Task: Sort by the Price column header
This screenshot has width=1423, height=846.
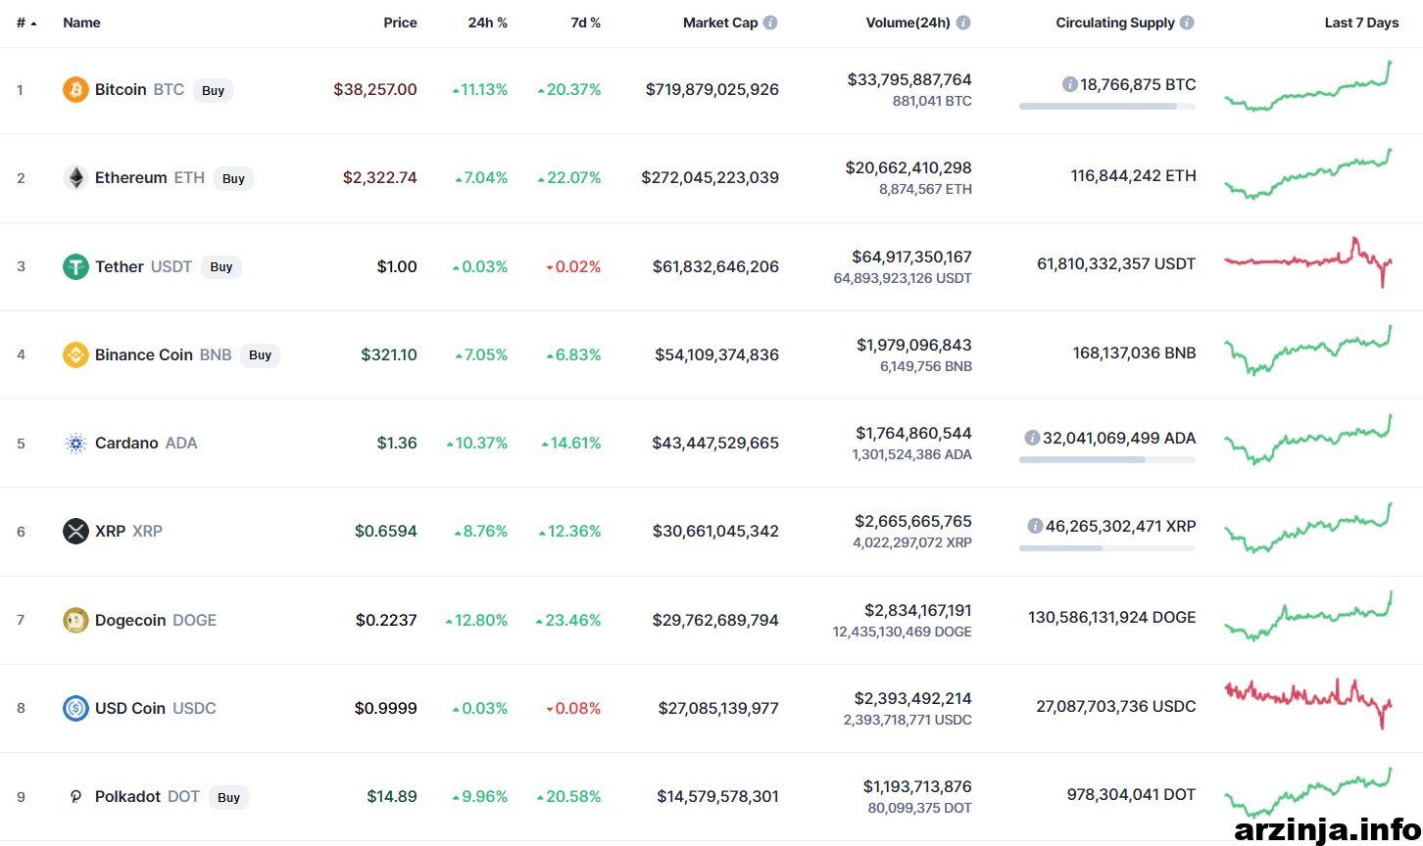Action: pos(400,23)
